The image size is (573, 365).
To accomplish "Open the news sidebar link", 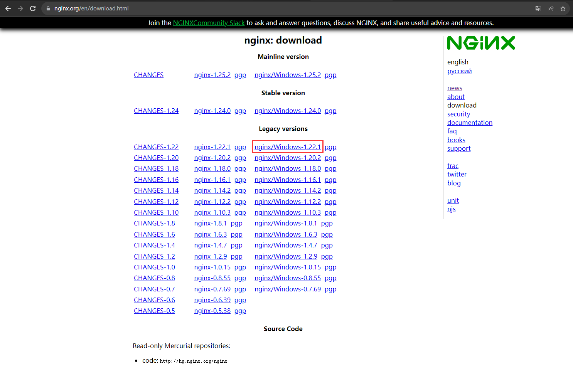I will (455, 88).
